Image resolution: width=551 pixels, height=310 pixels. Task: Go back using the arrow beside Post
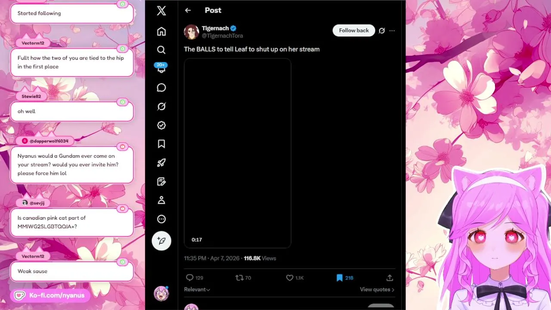188,10
